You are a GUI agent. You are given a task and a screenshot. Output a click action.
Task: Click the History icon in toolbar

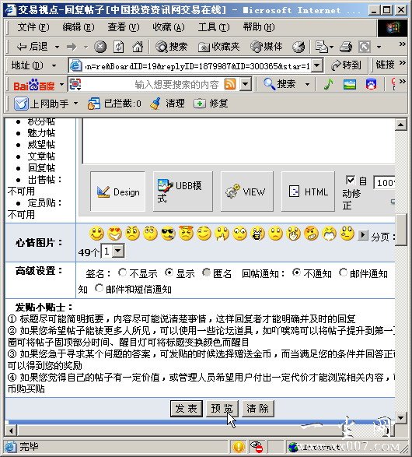coord(299,47)
